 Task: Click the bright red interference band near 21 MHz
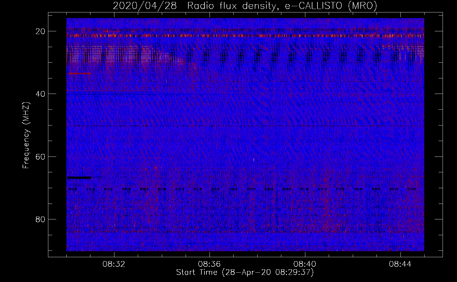tap(245, 36)
